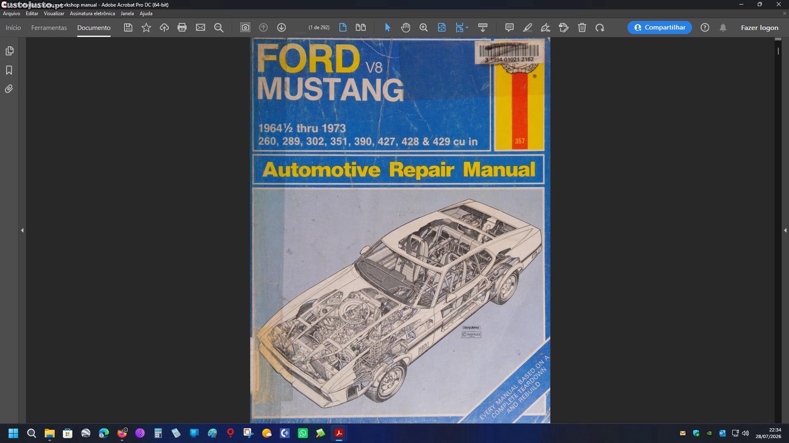This screenshot has width=789, height=443.
Task: Open the Ajuda menu
Action: tap(146, 14)
